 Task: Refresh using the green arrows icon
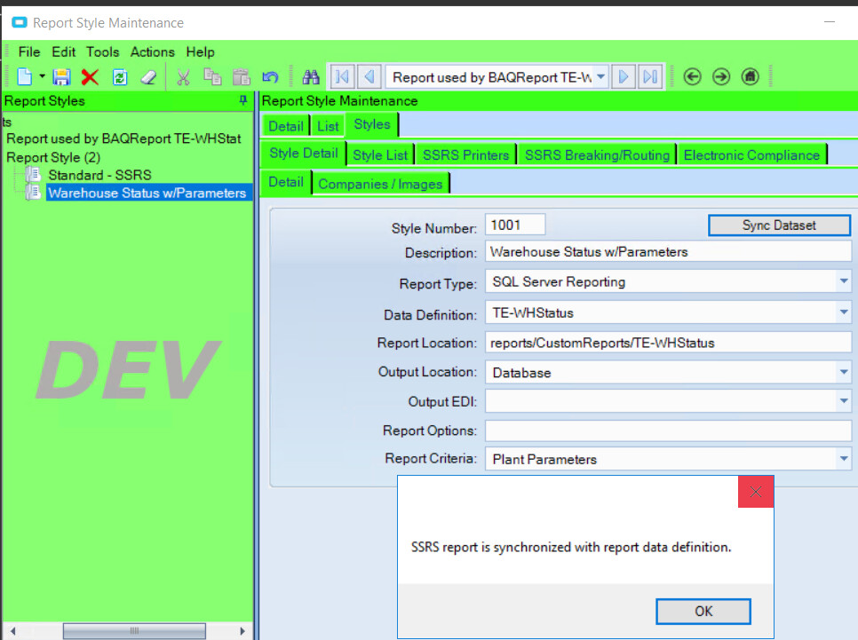tap(120, 77)
